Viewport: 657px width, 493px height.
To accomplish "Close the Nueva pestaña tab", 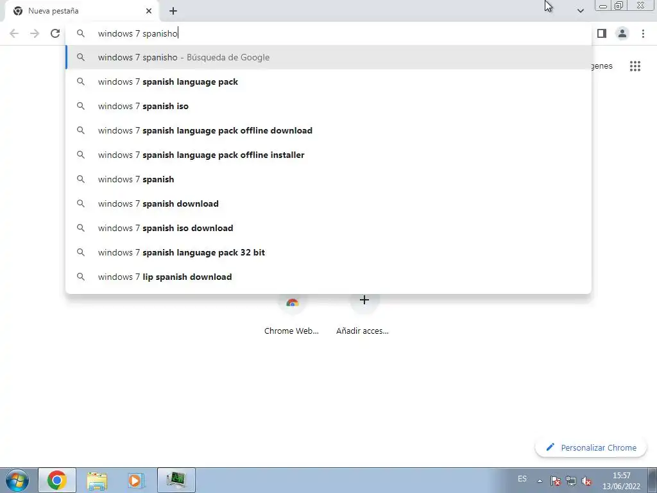I will click(149, 11).
